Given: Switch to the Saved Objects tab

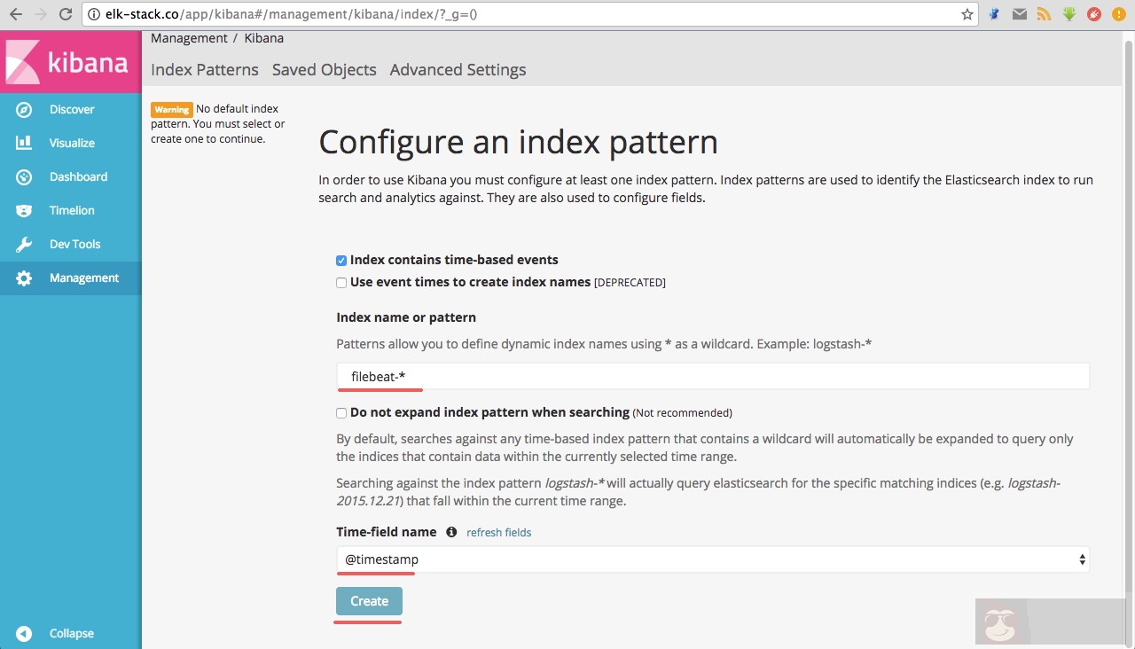Looking at the screenshot, I should click(x=324, y=70).
